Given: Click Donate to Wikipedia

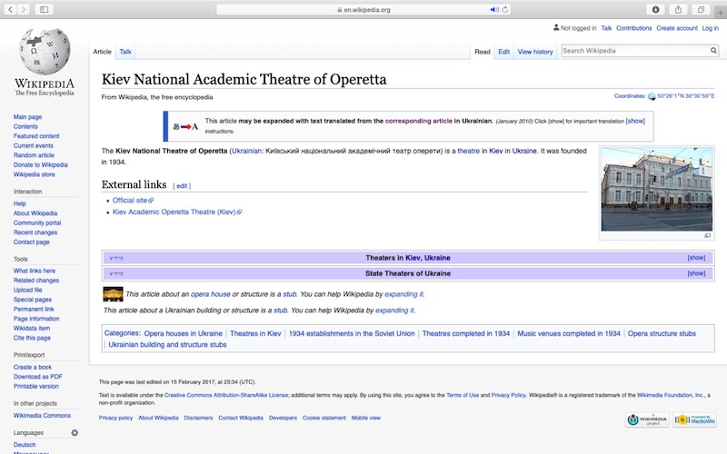Looking at the screenshot, I should point(40,165).
